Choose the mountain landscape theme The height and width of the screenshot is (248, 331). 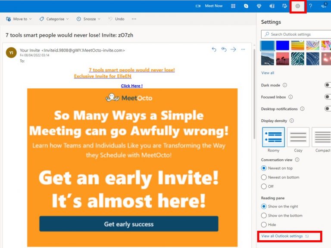[x=268, y=59]
